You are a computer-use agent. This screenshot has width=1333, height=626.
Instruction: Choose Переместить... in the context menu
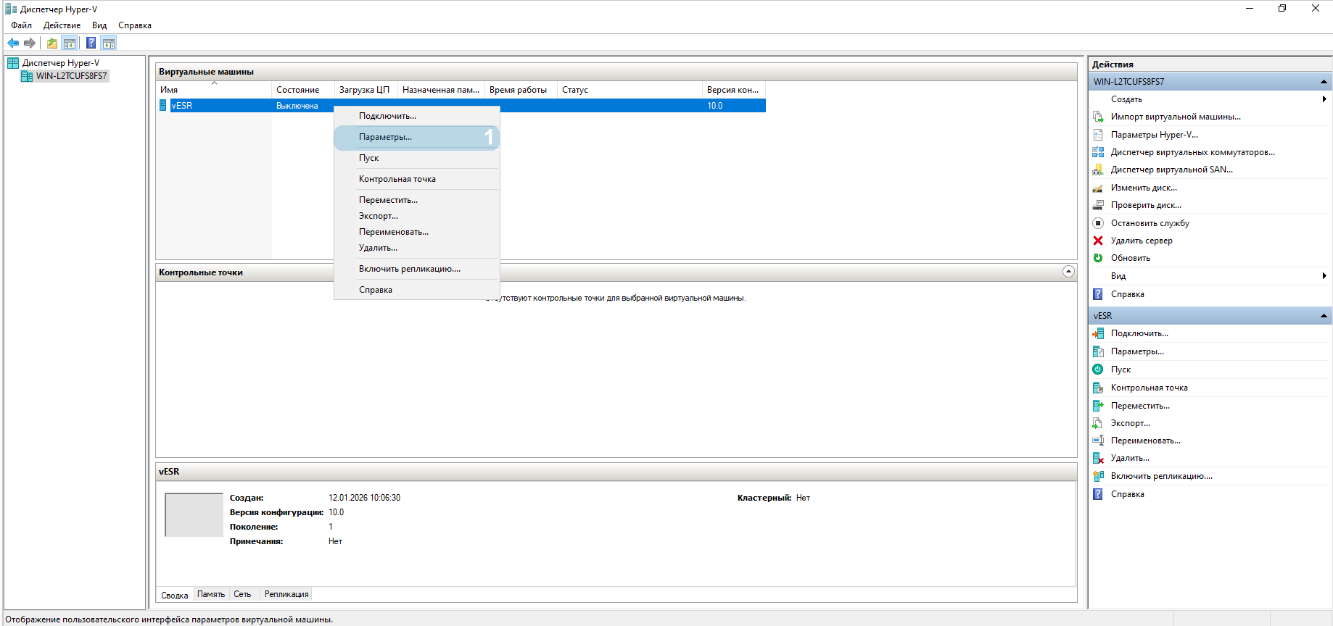point(417,200)
